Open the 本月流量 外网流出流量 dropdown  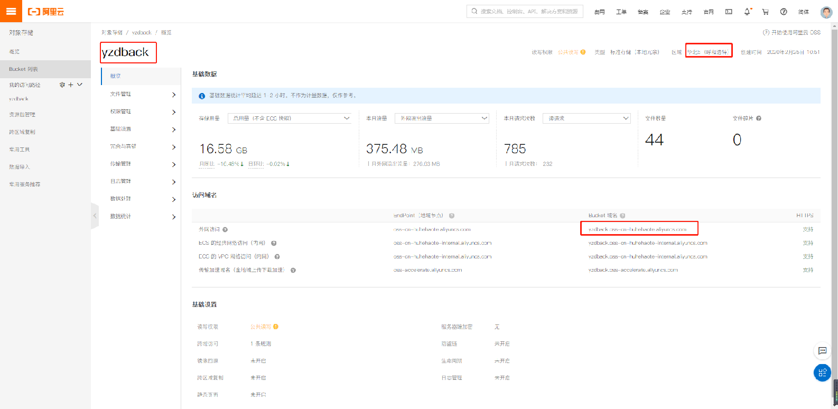(x=442, y=118)
